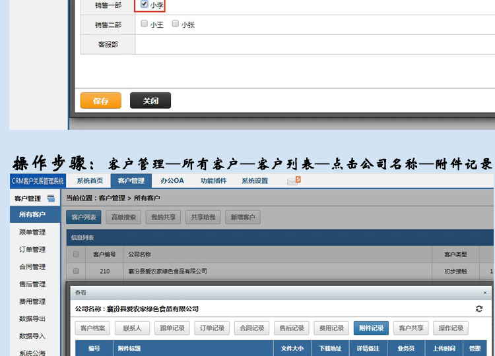Check the 小王 checkbox
The image size is (495, 356).
click(x=145, y=24)
